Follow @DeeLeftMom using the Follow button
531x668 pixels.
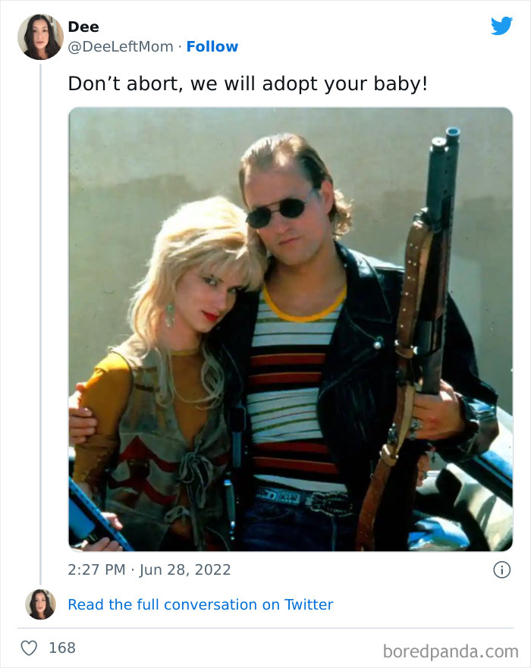(x=212, y=46)
